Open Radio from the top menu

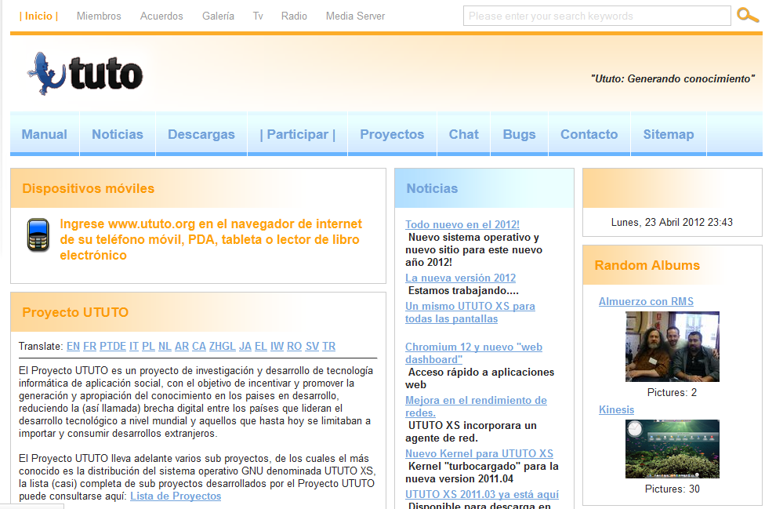pos(293,15)
